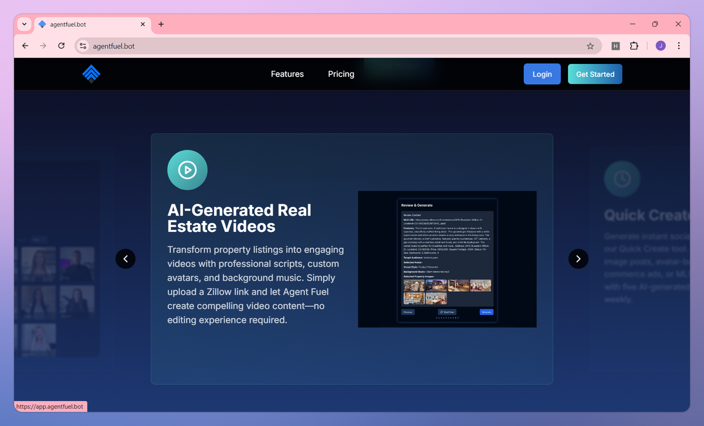704x426 pixels.
Task: Click the address bar showing agentfuel.bot
Action: 337,46
